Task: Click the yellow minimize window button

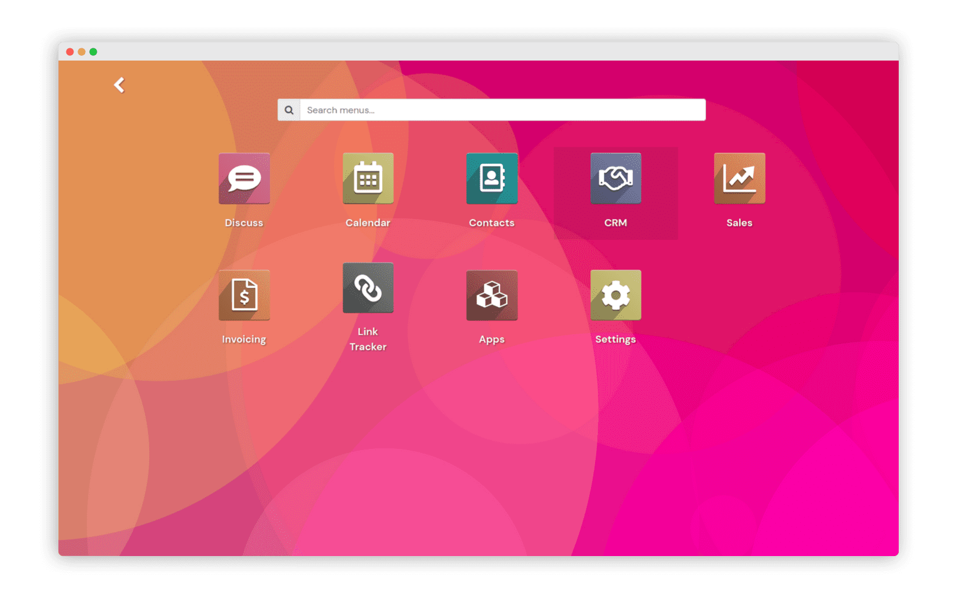Action: [82, 52]
